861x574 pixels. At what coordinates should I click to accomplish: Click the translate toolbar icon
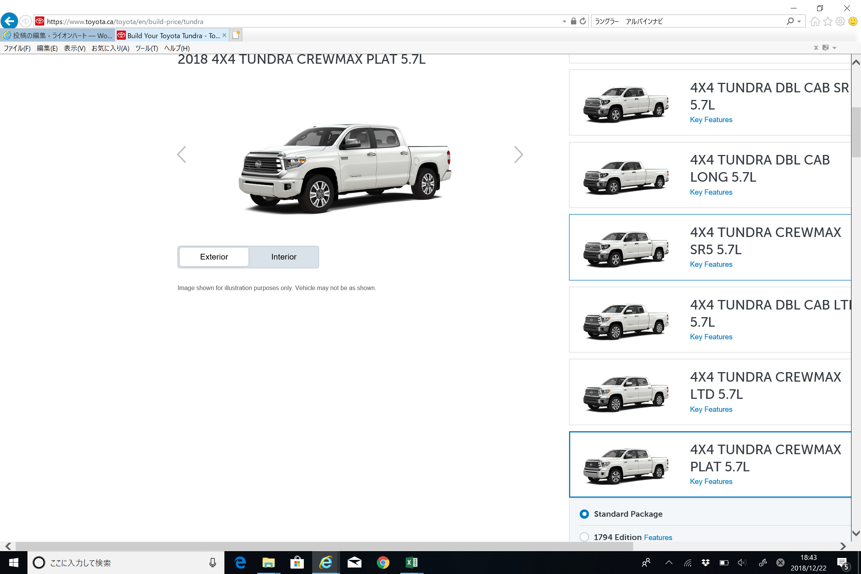coord(826,48)
